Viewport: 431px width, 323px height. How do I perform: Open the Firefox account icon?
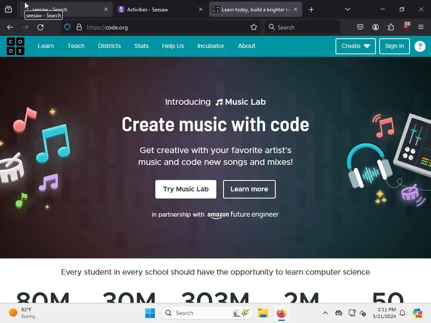(x=375, y=27)
